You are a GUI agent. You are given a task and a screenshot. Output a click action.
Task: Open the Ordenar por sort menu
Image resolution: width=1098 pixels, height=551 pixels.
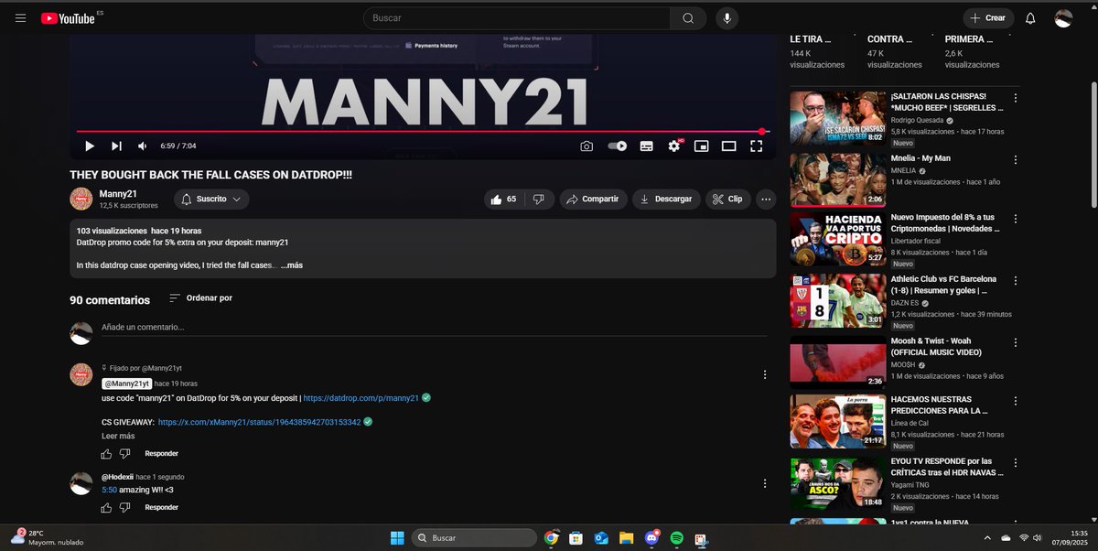pos(201,298)
